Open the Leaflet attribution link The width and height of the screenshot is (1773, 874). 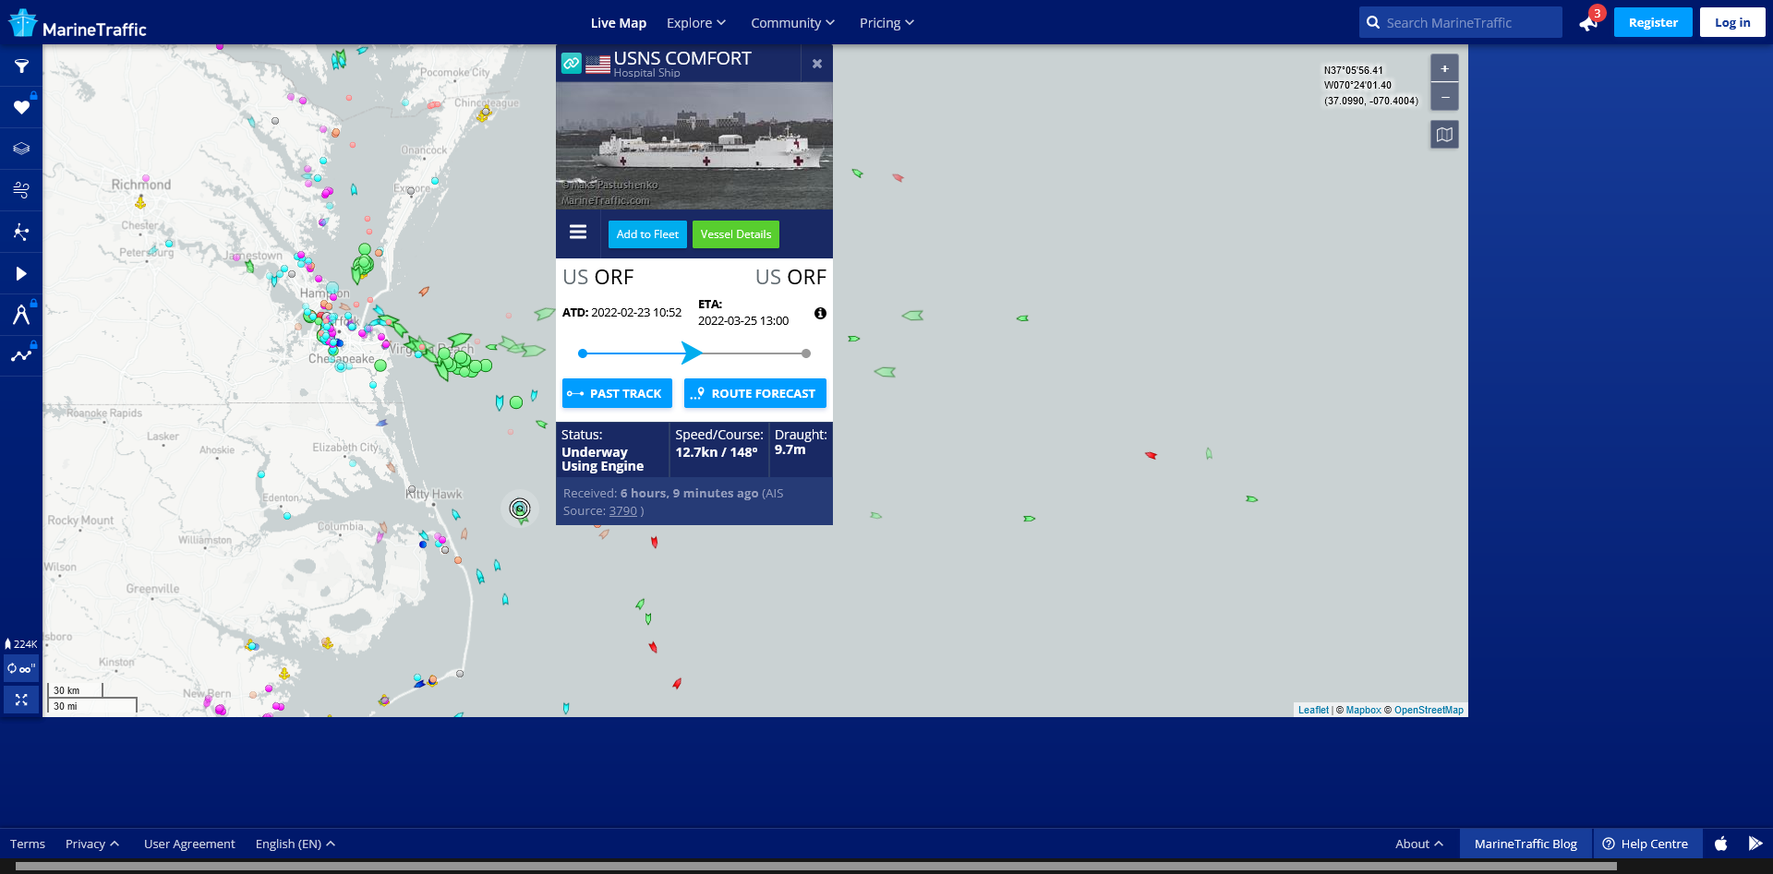[1313, 710]
